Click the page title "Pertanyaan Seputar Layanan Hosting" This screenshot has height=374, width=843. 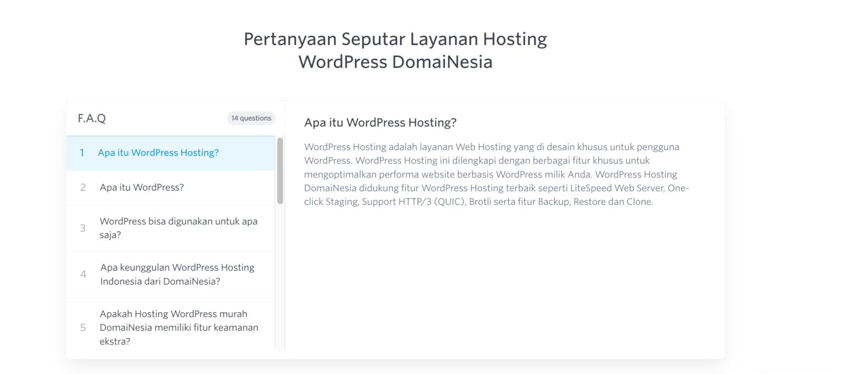coord(395,38)
